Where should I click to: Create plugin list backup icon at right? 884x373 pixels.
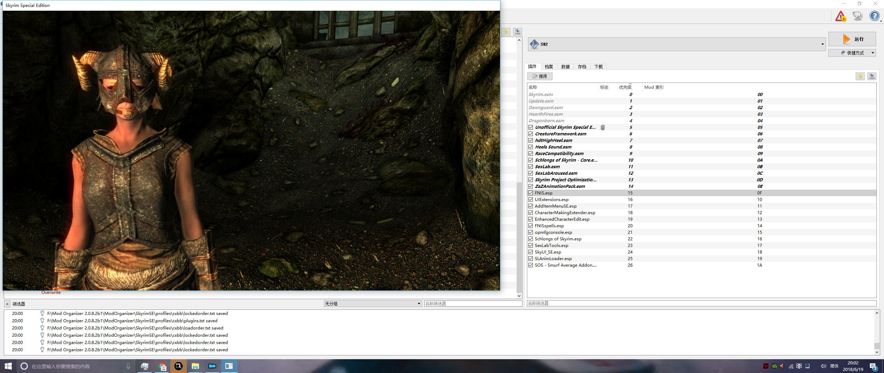pyautogui.click(x=872, y=76)
